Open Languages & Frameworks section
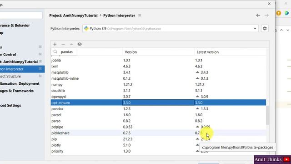Screen dimensions: 291x164 [17, 91]
